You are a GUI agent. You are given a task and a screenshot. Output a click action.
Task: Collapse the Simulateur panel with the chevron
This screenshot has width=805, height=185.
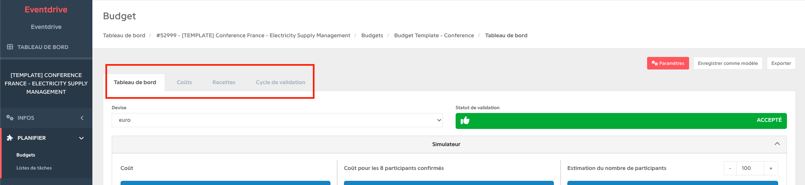(x=777, y=144)
